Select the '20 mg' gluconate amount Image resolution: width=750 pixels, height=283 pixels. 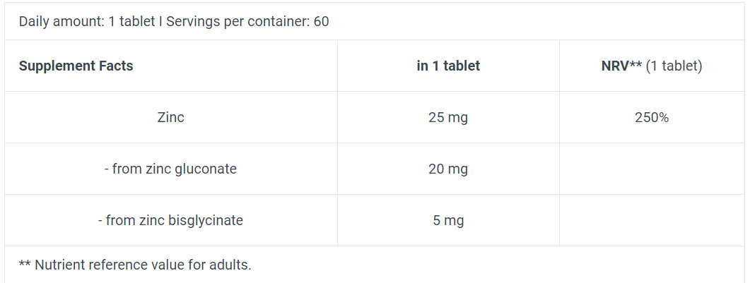click(448, 169)
